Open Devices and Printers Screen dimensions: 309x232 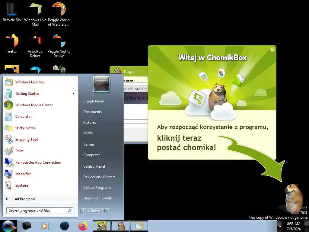99,177
